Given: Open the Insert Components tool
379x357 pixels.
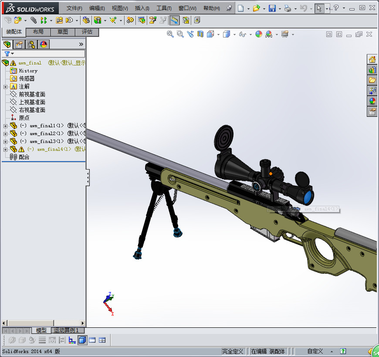Looking at the screenshot, I should click(18, 20).
